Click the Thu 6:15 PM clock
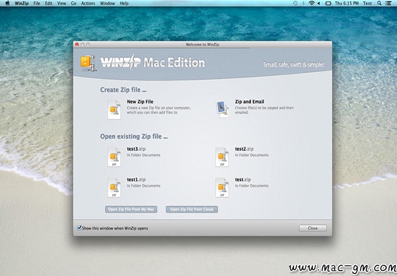The image size is (397, 276). (x=347, y=3)
